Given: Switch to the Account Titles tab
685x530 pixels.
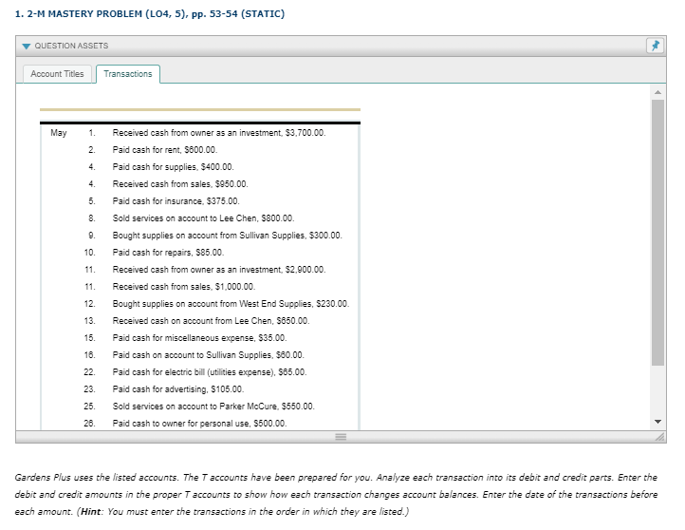Looking at the screenshot, I should (x=57, y=74).
